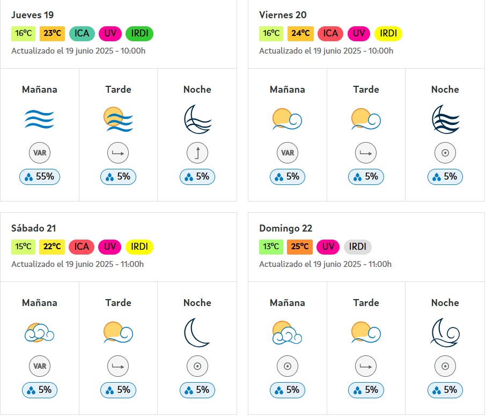The height and width of the screenshot is (417, 486).
Task: Click Jueves morning fog waves icon
Action: (x=39, y=120)
